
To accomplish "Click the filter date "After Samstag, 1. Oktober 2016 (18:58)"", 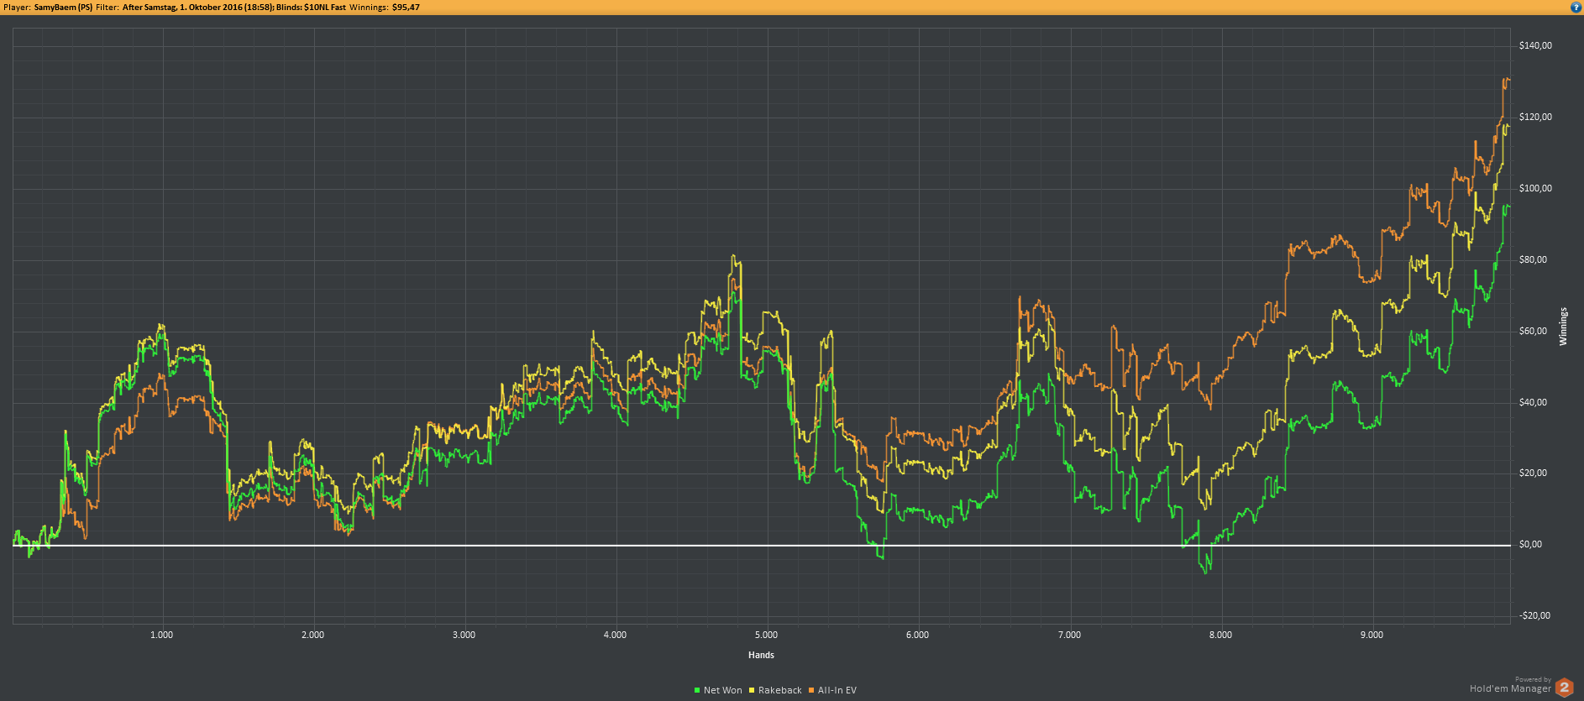I will [198, 7].
